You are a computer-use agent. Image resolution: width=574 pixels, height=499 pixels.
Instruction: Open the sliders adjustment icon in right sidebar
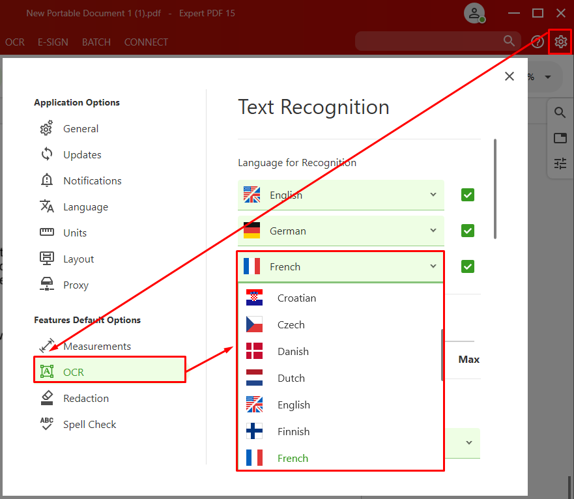coord(560,164)
